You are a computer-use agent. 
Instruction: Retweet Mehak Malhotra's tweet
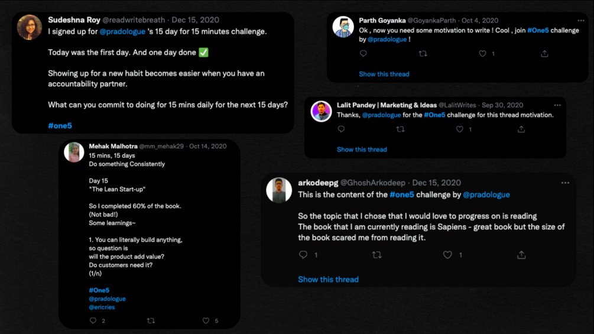pyautogui.click(x=151, y=321)
